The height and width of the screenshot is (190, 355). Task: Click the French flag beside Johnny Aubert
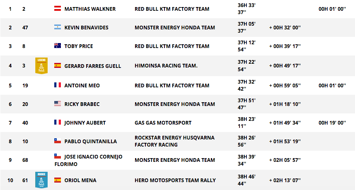tap(58, 122)
